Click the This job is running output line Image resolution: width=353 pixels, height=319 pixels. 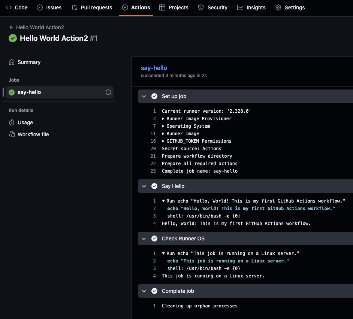coord(213,276)
